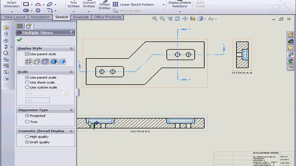
Task: Switch to the Sketch tab
Action: click(x=62, y=17)
